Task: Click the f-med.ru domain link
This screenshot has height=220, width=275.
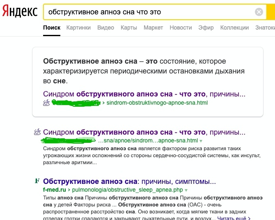Action: click(x=55, y=190)
